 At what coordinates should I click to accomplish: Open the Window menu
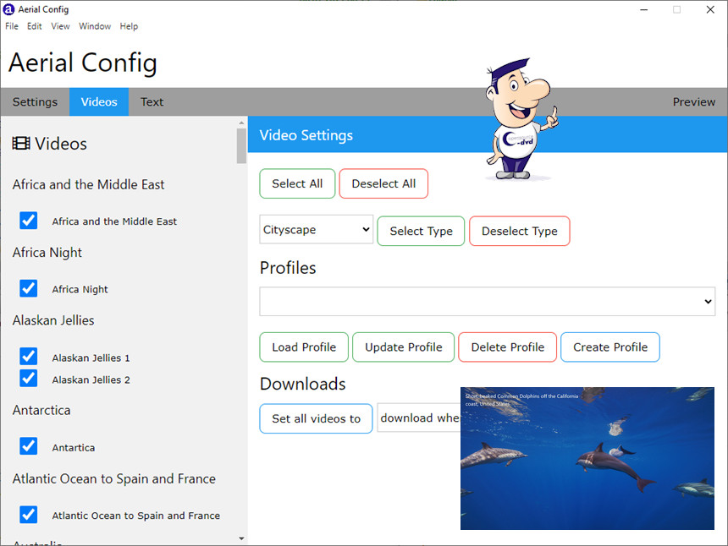pyautogui.click(x=95, y=26)
